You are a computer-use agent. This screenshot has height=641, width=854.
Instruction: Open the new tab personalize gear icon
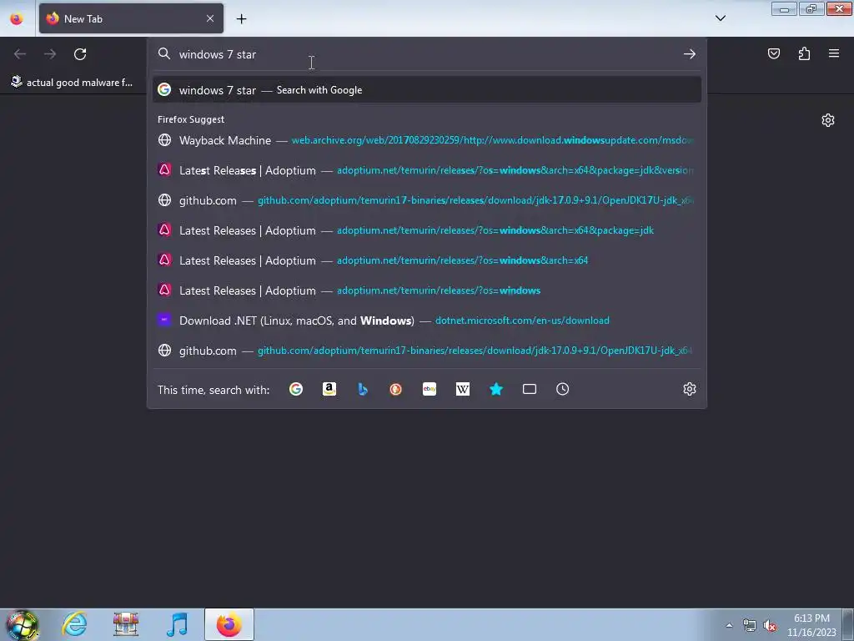[x=827, y=120]
